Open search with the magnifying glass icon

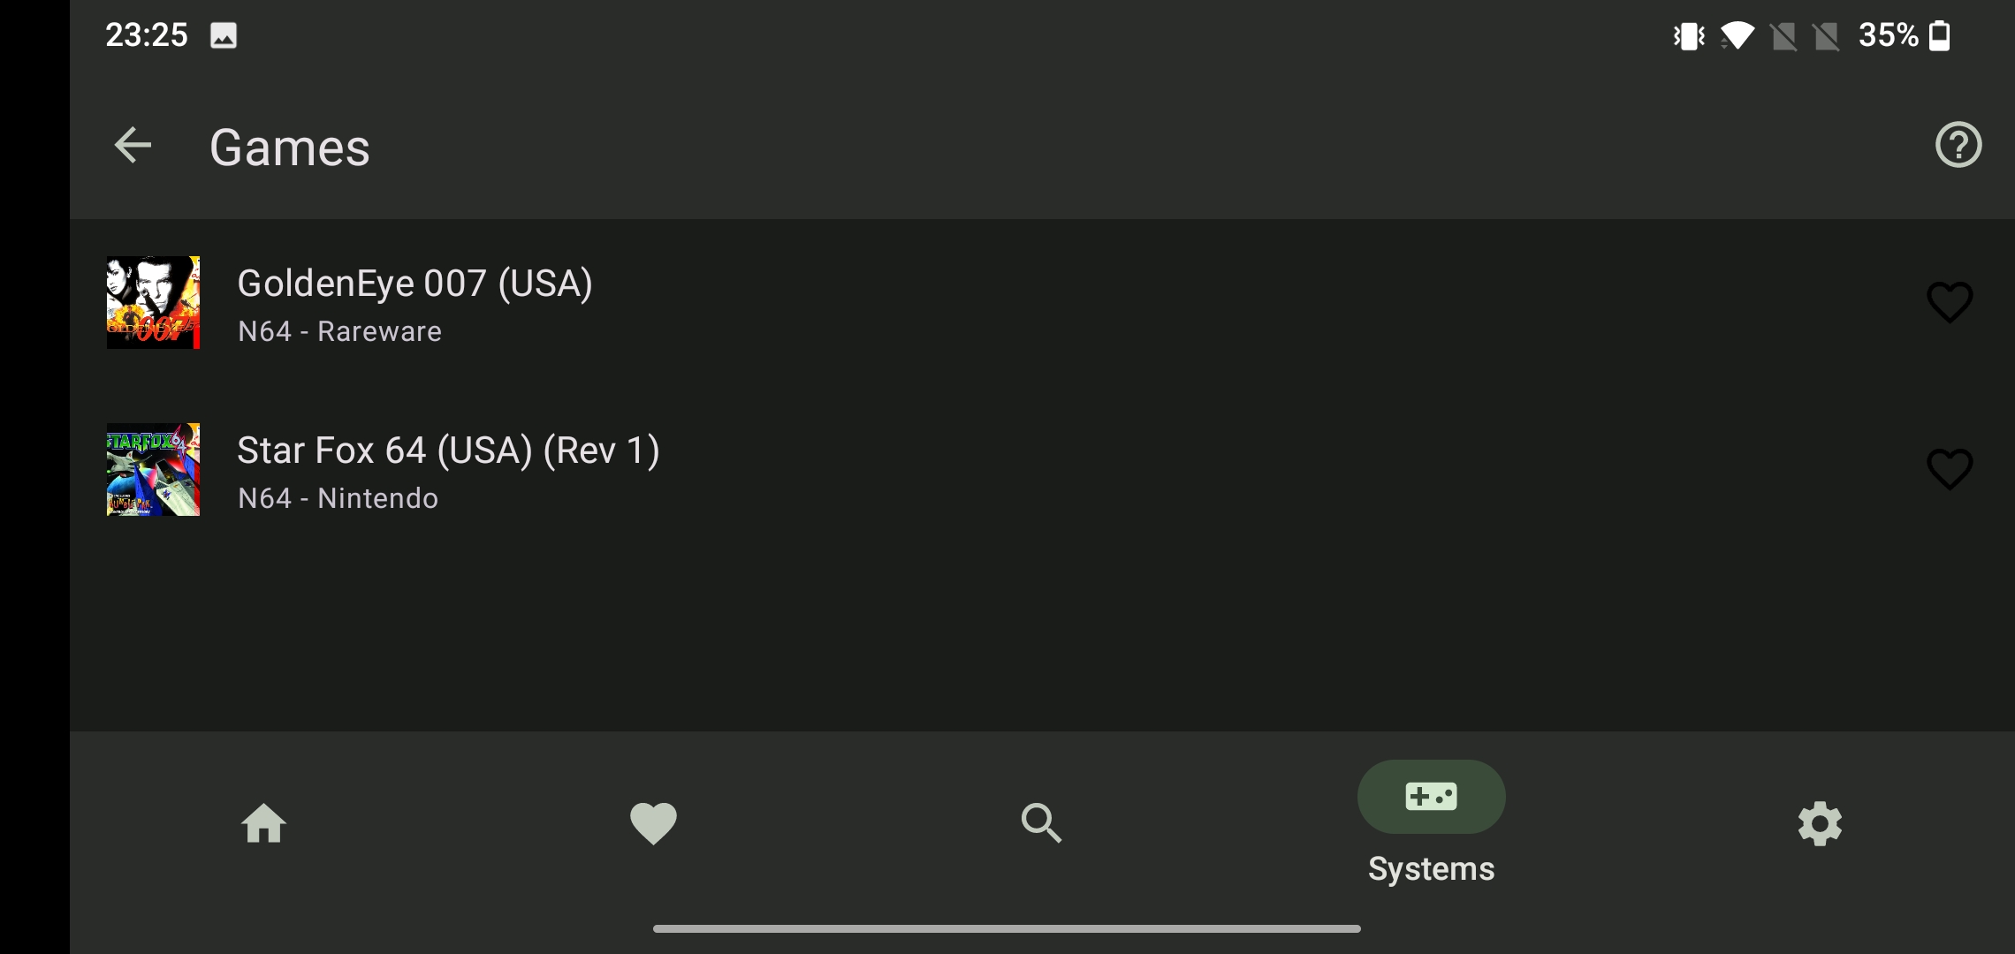pos(1042,823)
